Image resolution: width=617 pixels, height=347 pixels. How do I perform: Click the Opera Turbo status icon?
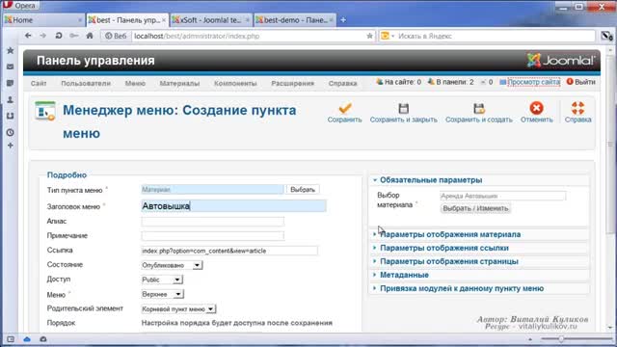click(x=43, y=339)
